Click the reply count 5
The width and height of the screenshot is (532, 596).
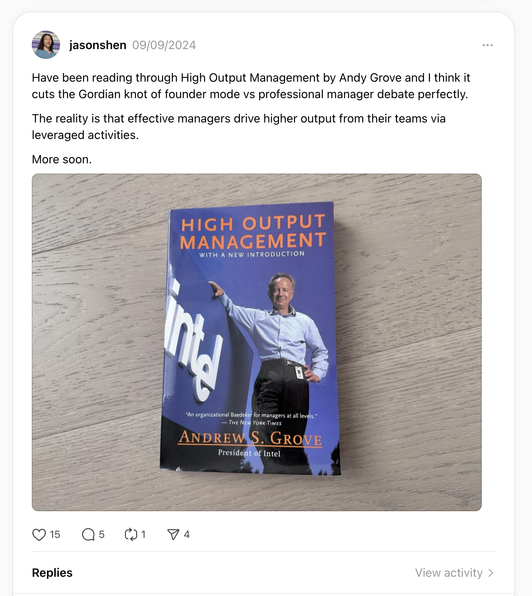tap(102, 534)
